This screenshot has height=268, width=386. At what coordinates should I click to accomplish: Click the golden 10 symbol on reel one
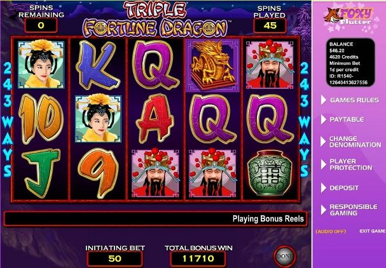[x=41, y=119]
